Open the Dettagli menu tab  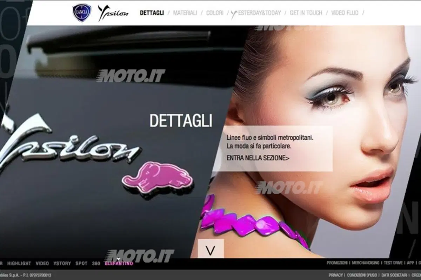click(x=152, y=13)
